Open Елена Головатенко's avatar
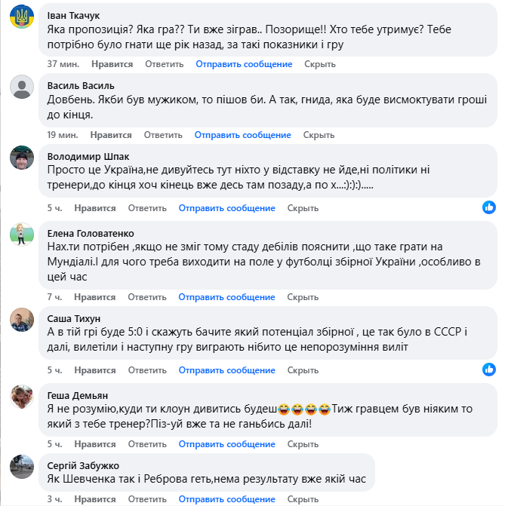 click(21, 233)
